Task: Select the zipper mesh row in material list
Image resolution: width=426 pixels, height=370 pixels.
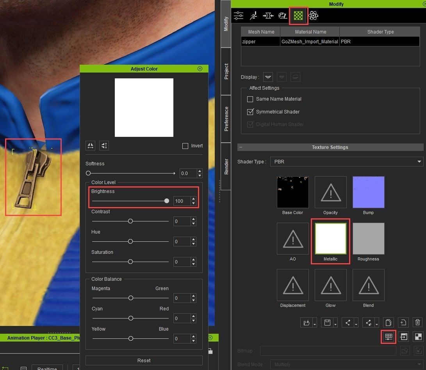Action: [260, 41]
